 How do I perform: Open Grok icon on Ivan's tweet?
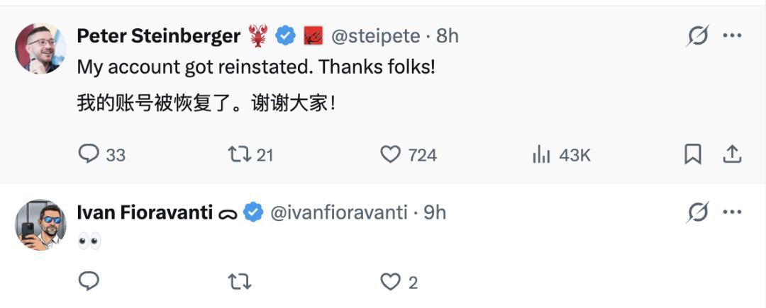697,212
